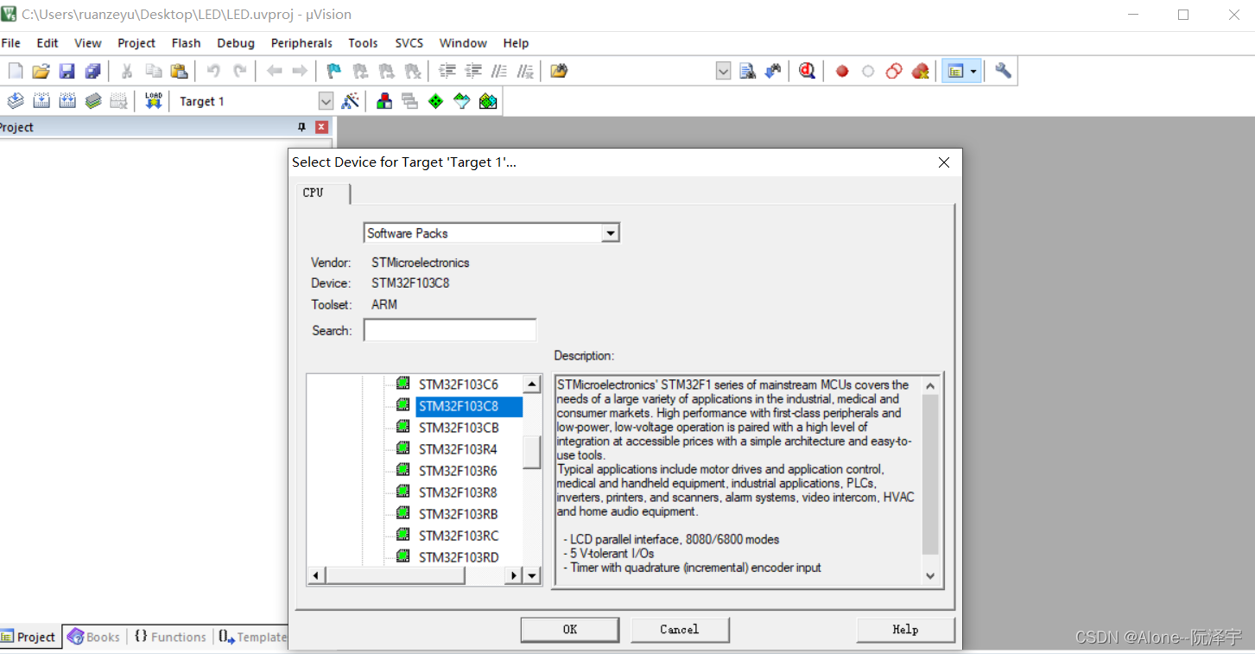This screenshot has height=654, width=1255.
Task: Click Incremental Find binoculars icon
Action: 773,71
